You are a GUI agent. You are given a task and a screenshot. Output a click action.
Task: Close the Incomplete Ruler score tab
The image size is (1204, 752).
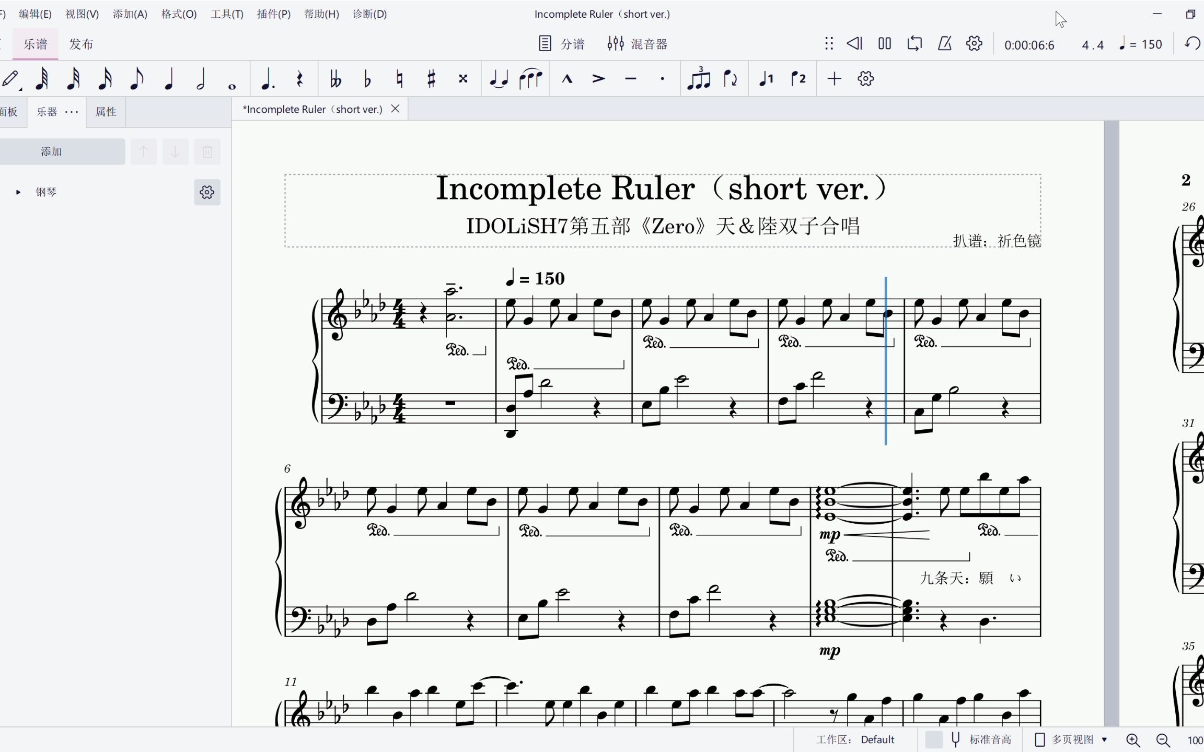click(396, 109)
